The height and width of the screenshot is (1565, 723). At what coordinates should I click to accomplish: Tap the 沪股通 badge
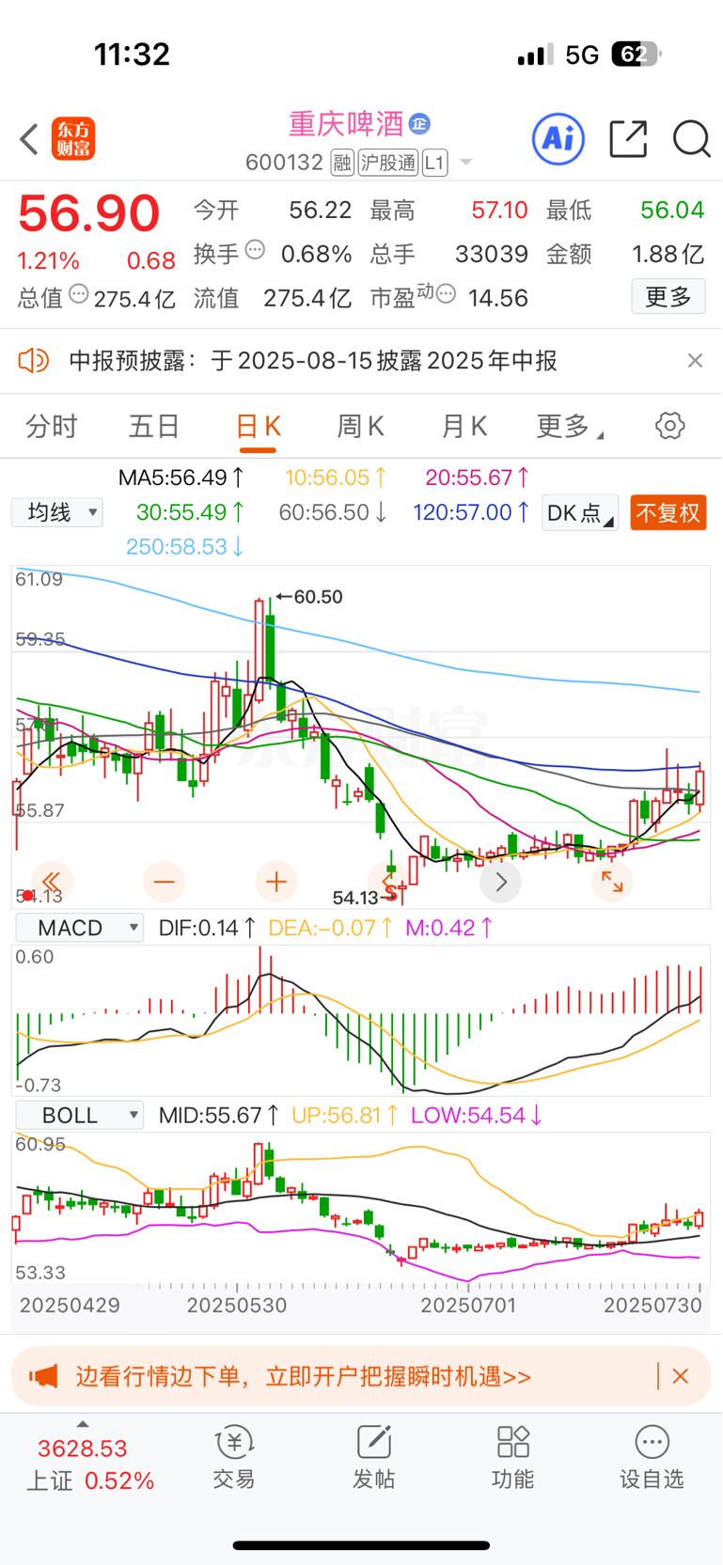(388, 163)
